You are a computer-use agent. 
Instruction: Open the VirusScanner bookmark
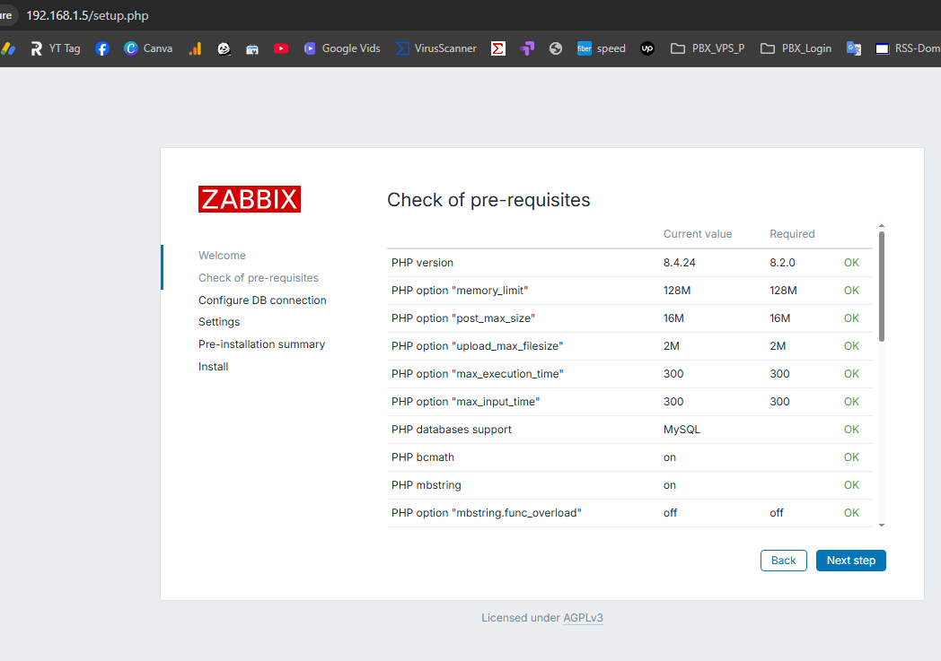pyautogui.click(x=436, y=48)
